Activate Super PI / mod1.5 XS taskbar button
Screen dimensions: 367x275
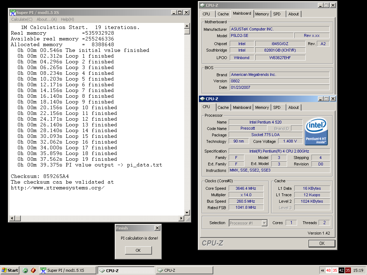(67, 270)
